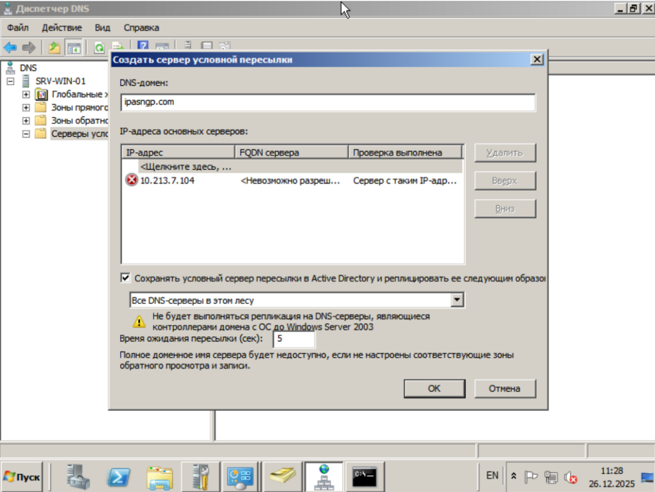This screenshot has height=492, width=655.
Task: Open the Действие menu
Action: tap(61, 28)
